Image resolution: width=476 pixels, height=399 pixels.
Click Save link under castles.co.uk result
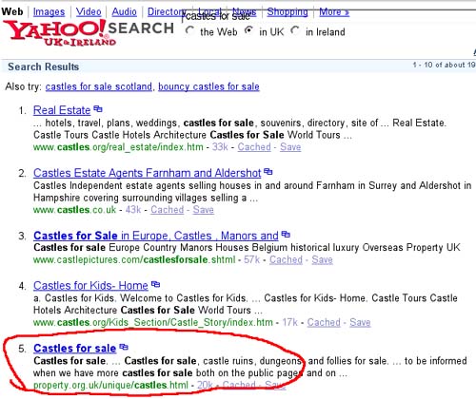(x=204, y=210)
